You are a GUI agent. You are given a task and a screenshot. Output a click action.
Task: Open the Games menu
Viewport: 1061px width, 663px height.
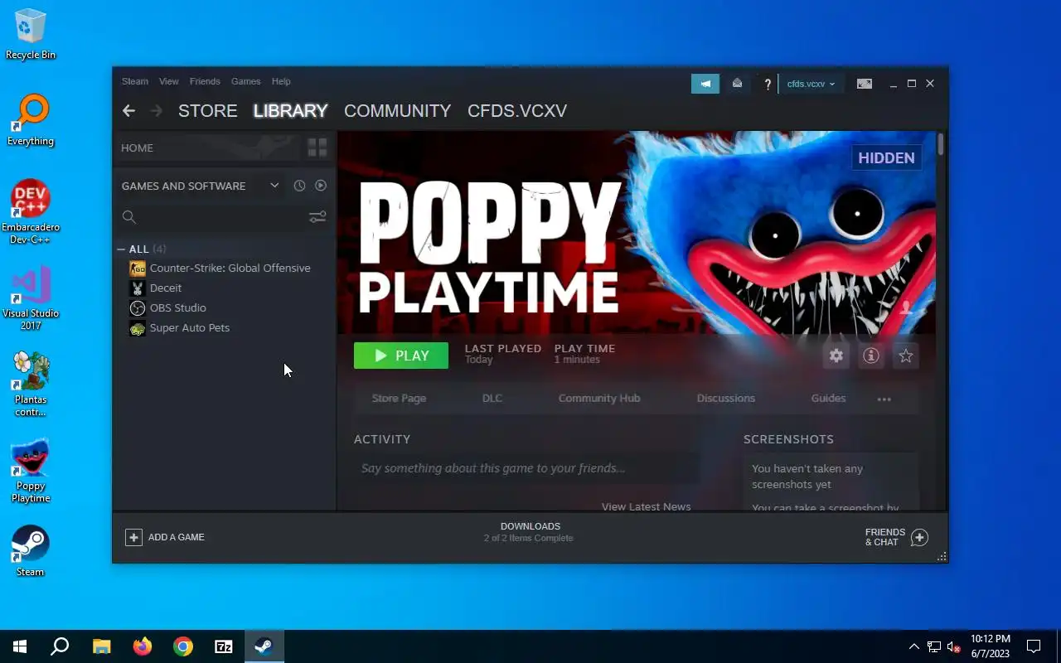245,81
